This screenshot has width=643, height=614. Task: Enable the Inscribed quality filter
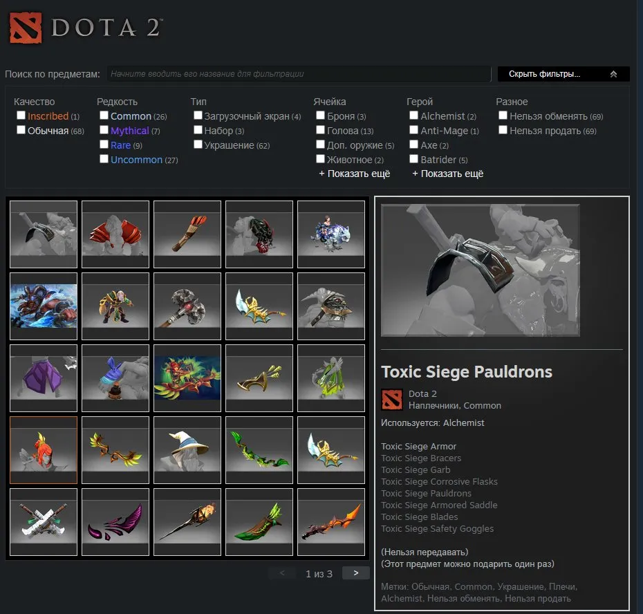21,115
